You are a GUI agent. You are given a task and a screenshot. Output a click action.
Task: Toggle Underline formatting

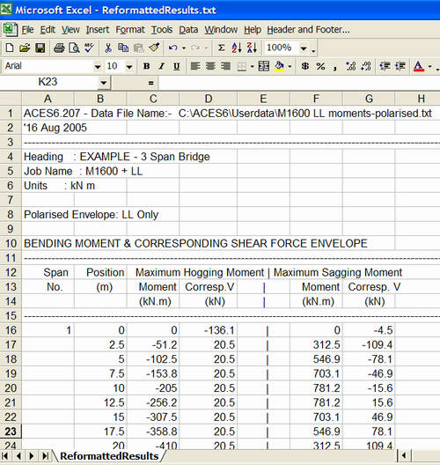177,66
